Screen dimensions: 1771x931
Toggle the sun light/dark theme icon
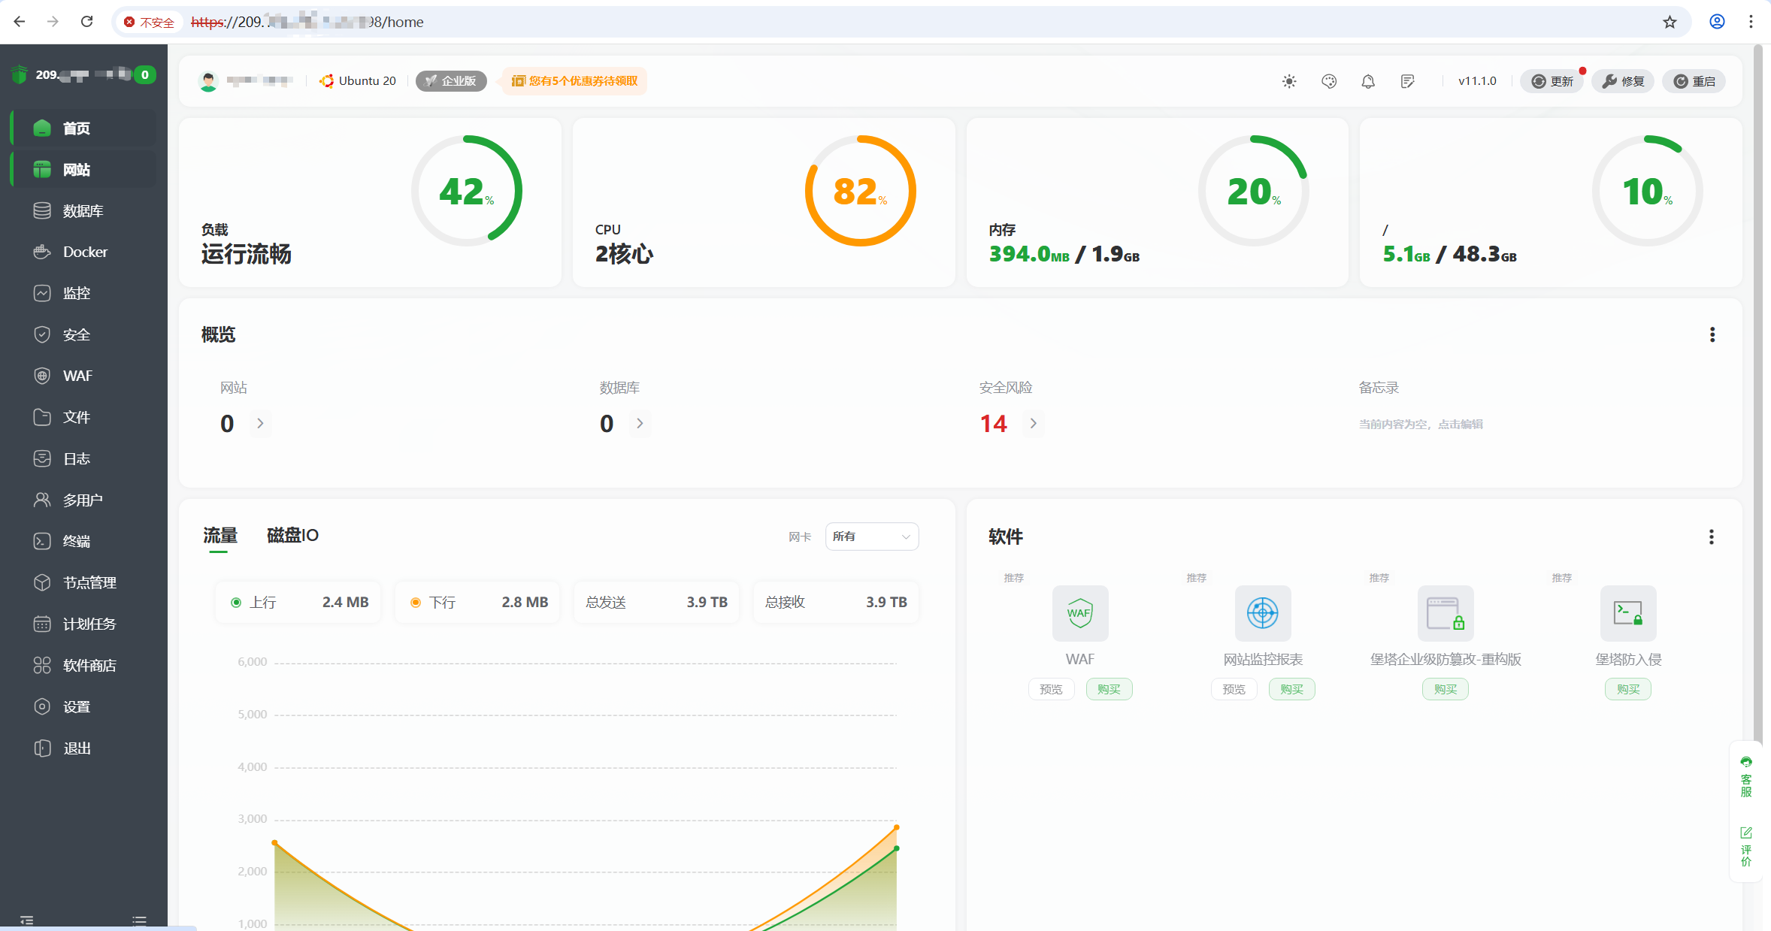(1289, 81)
